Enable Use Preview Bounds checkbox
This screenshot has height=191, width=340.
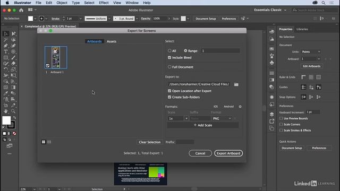(281, 118)
